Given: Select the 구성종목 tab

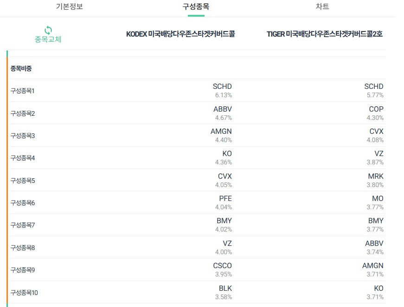Looking at the screenshot, I should click(196, 6).
